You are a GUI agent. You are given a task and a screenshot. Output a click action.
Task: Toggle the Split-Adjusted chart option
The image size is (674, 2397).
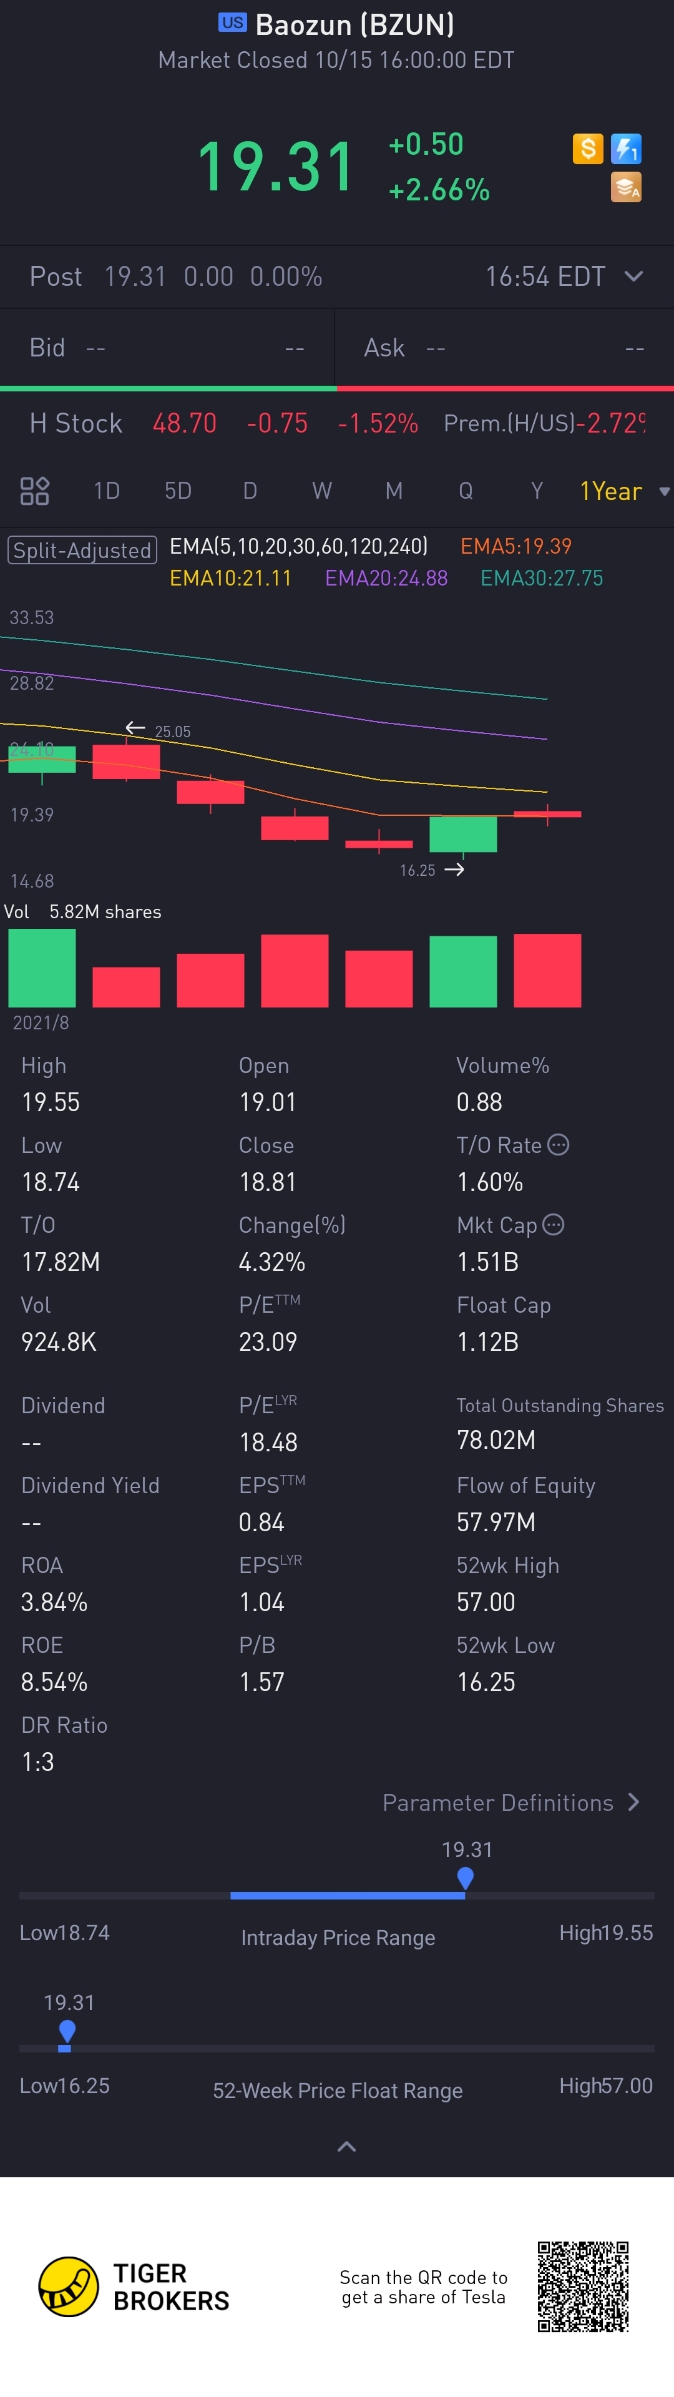tap(82, 550)
